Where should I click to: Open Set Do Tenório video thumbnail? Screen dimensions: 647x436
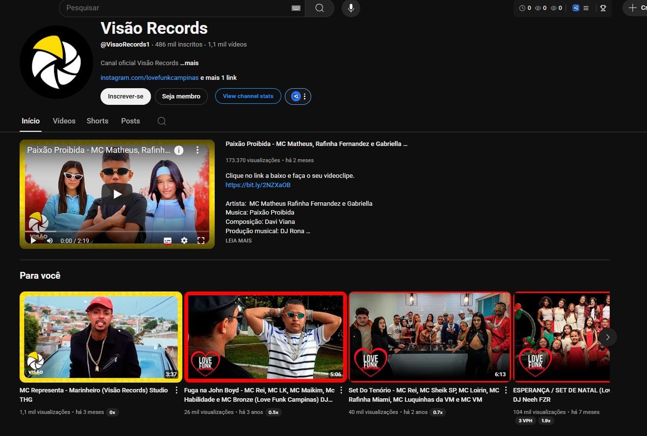(x=430, y=337)
